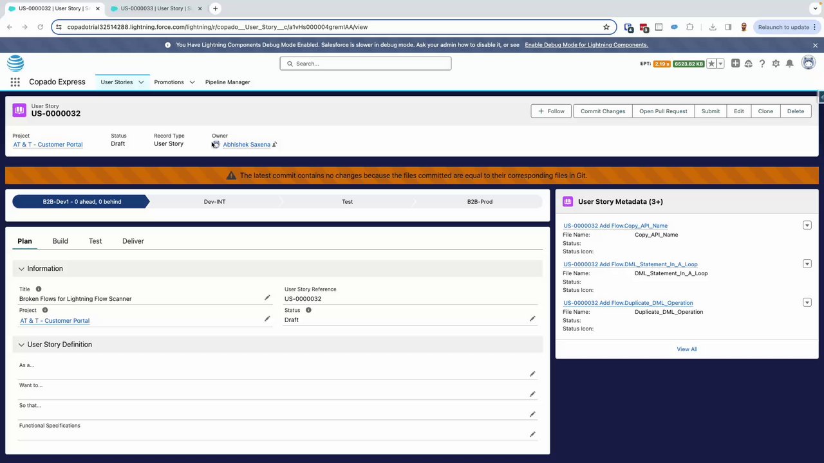Open Enable Debug Mode for Lightning Components link
This screenshot has height=463, width=824.
[x=586, y=45]
